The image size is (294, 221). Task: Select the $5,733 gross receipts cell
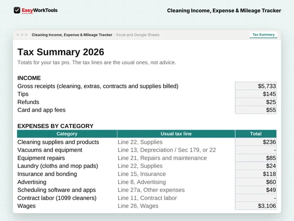[256, 86]
